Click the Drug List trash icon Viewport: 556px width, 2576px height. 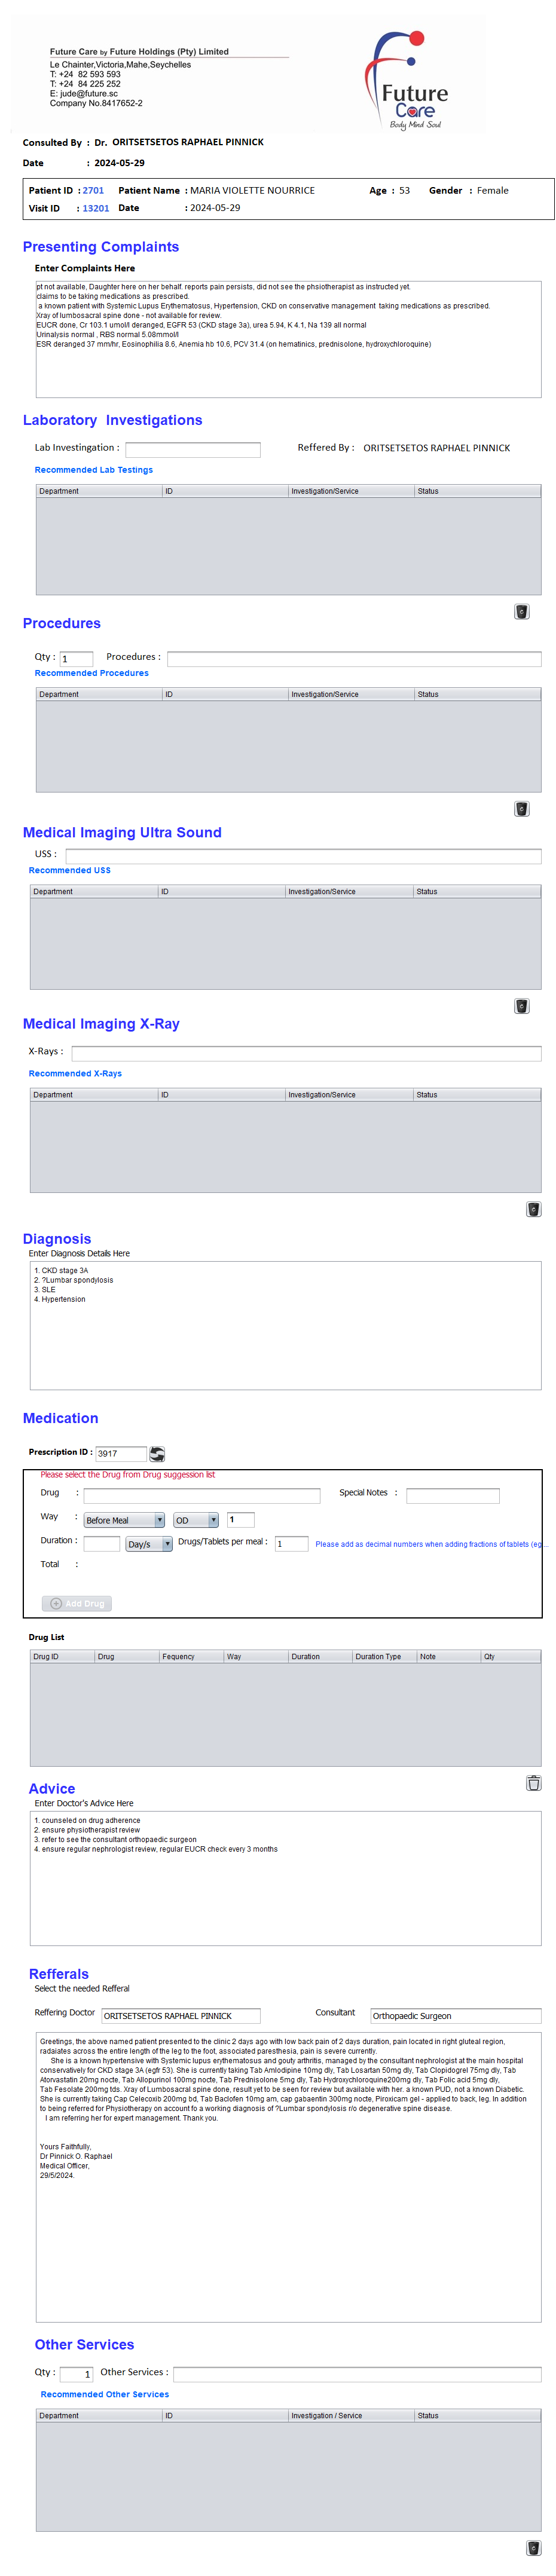click(533, 1782)
